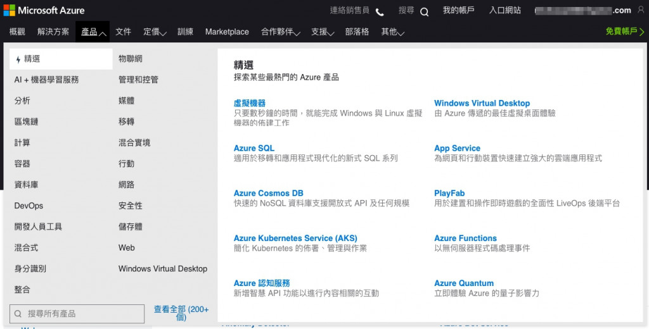This screenshot has width=649, height=329.
Task: Open the user profile icon at top right
Action: click(x=641, y=10)
